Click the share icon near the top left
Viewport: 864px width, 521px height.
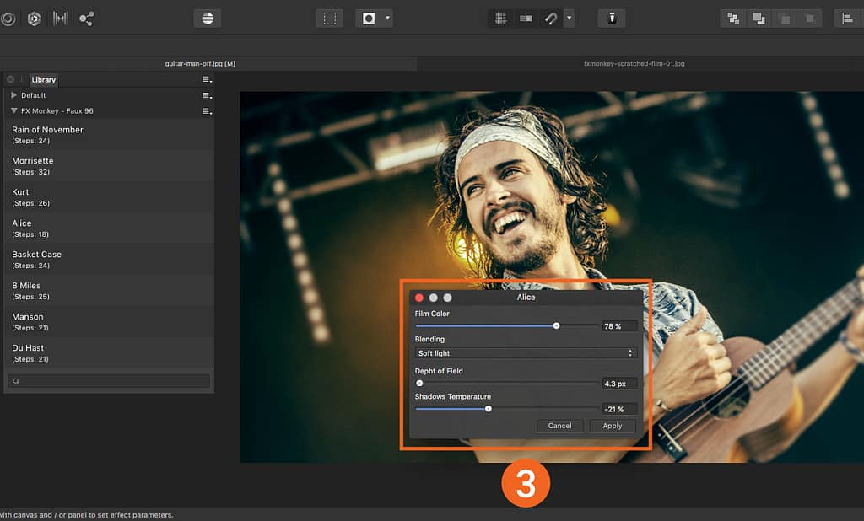(x=87, y=18)
